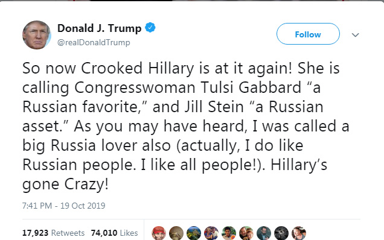Open the Donald J. Trump display name

click(x=99, y=28)
